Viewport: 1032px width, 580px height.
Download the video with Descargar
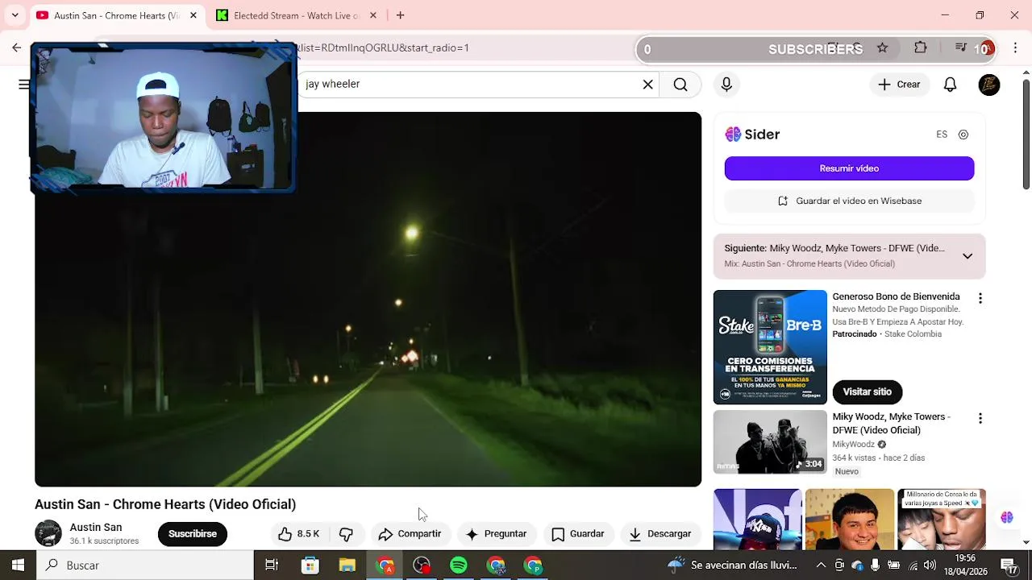[660, 534]
